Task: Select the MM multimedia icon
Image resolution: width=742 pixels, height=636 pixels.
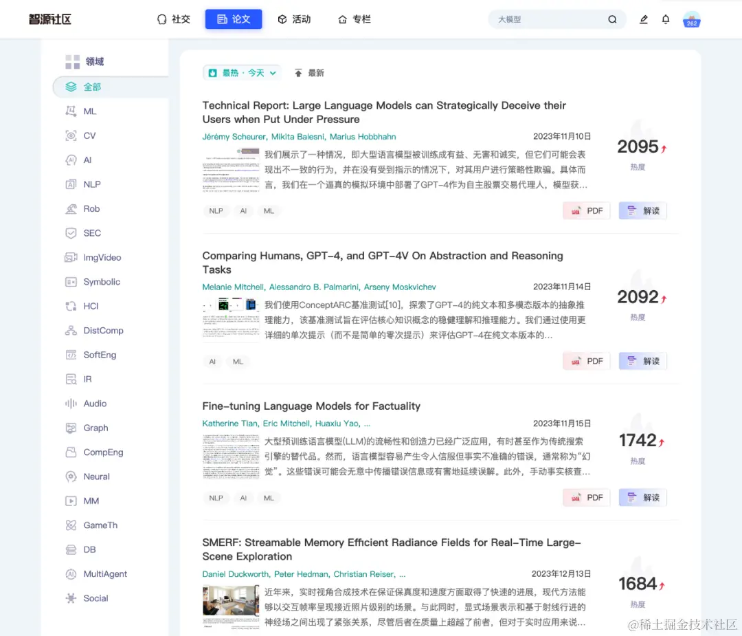Action: 71,501
